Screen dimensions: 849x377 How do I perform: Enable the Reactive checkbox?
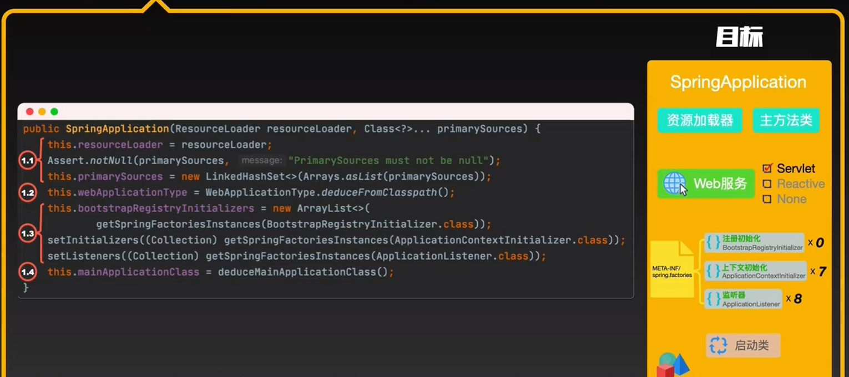(767, 184)
